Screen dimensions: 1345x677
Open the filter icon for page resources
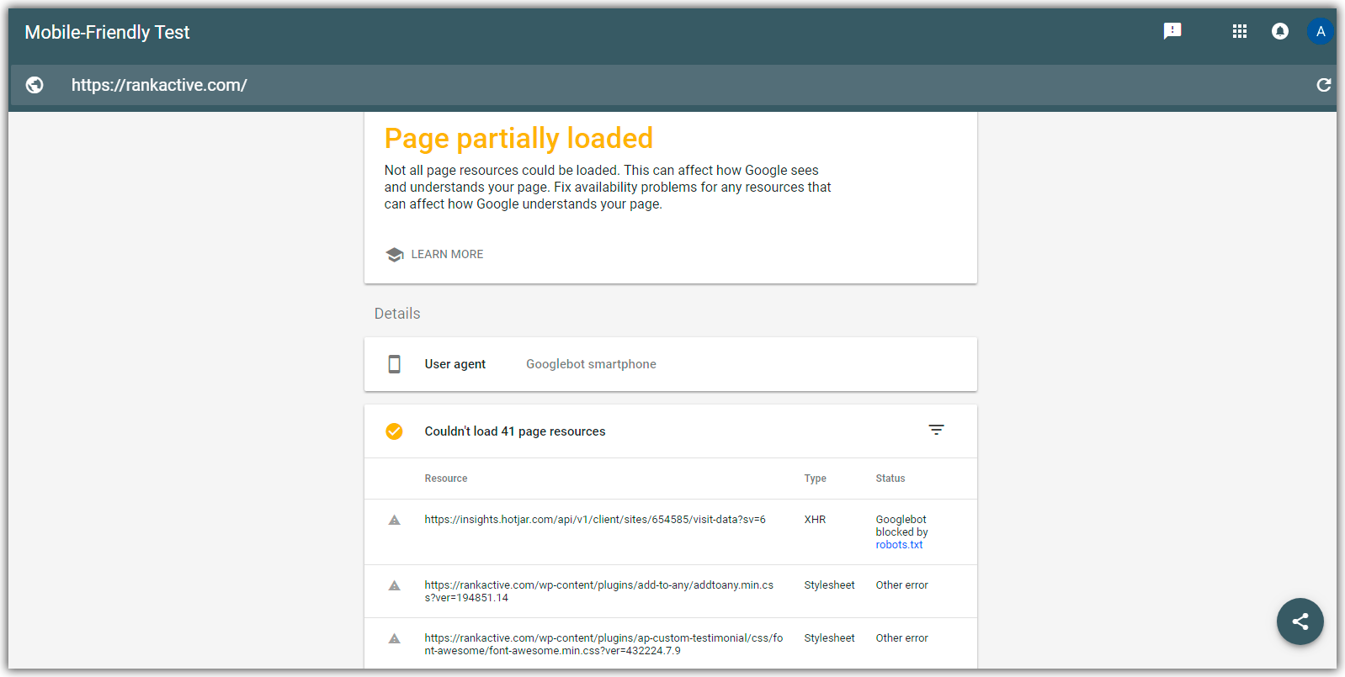tap(936, 430)
